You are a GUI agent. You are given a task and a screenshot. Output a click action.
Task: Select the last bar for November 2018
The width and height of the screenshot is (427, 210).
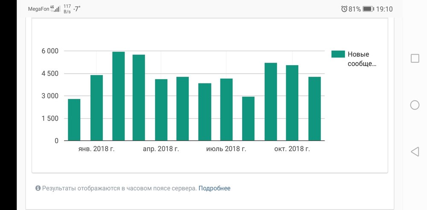coord(315,109)
